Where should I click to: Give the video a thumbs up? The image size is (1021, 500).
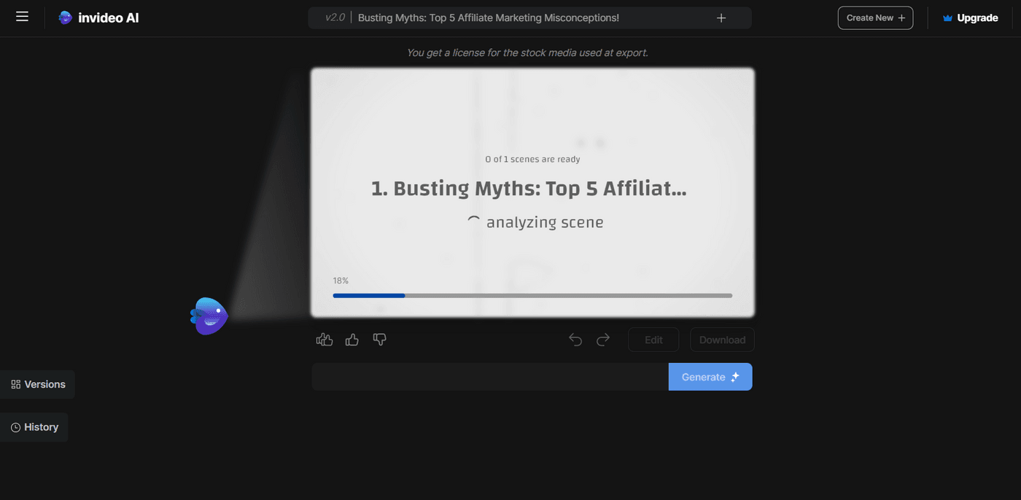click(352, 339)
